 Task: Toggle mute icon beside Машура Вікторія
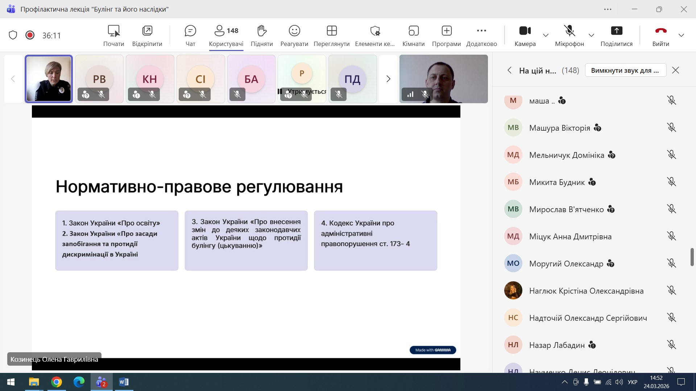coord(671,127)
